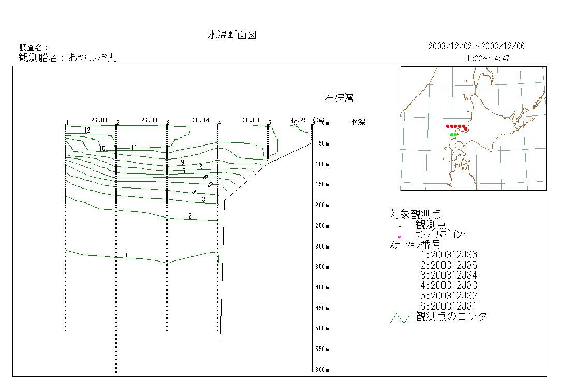Screen dimensions: 561x391
Task: Click the 300m depth axis label
Action: [x=322, y=247]
